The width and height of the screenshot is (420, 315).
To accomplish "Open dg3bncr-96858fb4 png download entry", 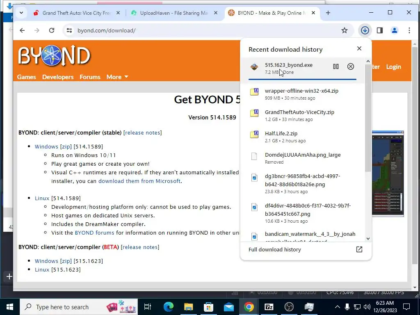I will (x=303, y=184).
